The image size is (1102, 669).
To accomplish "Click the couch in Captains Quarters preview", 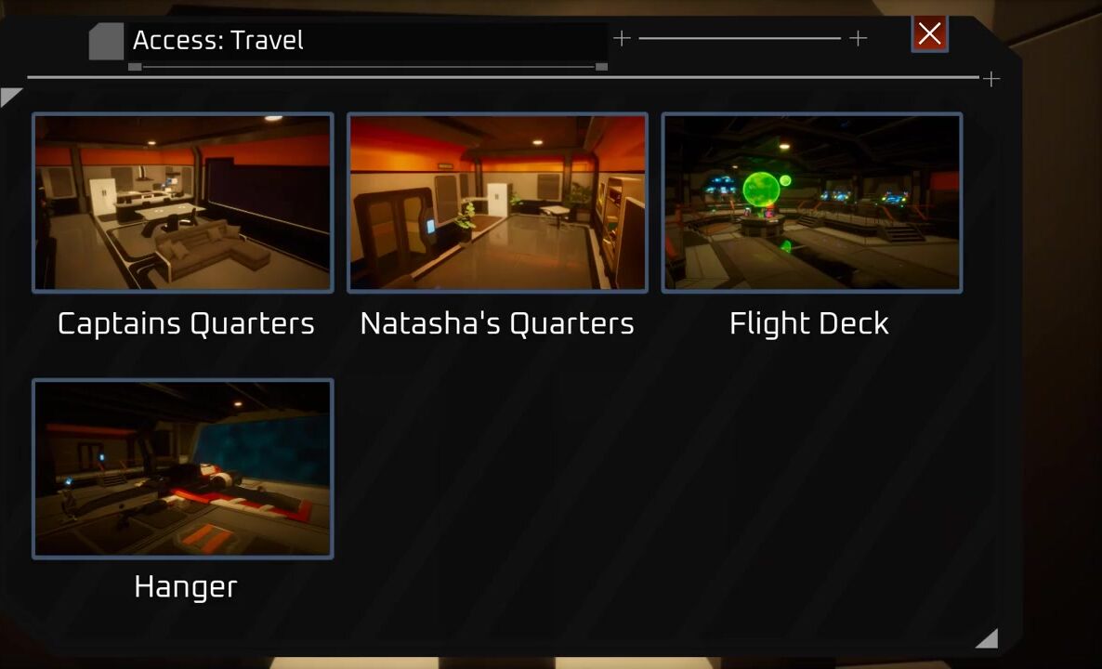I will pos(211,249).
